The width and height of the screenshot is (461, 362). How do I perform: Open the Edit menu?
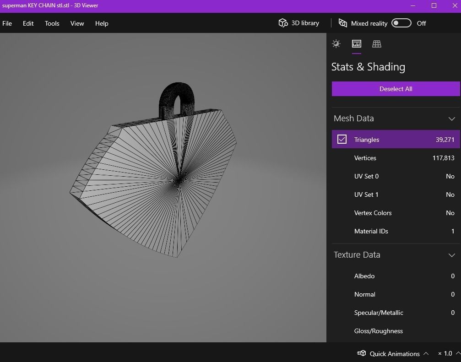(28, 23)
